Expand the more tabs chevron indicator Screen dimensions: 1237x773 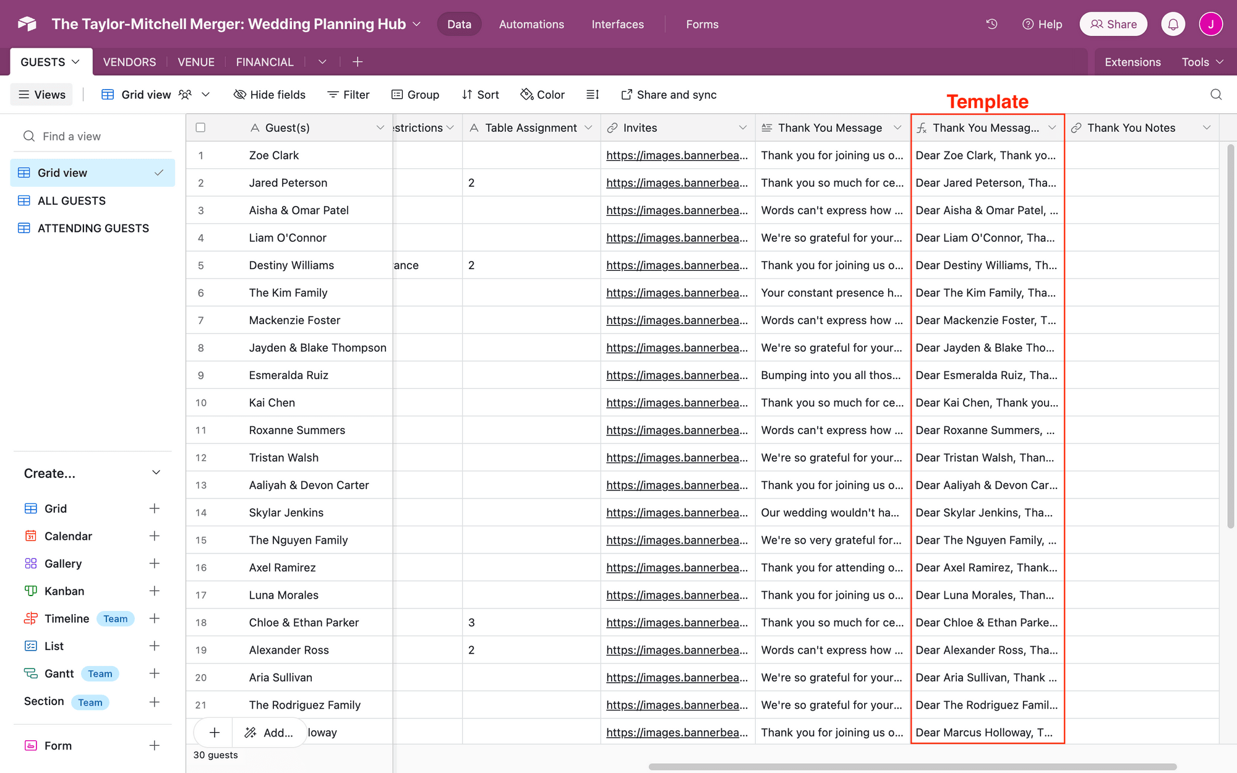[x=322, y=61]
